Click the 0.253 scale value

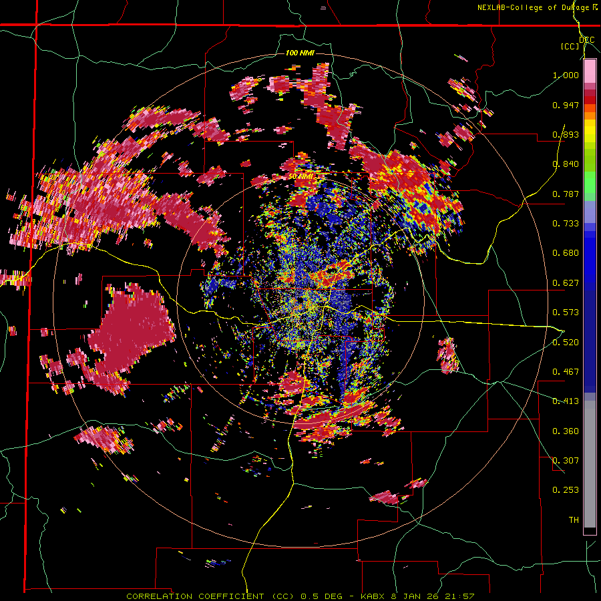tap(566, 490)
